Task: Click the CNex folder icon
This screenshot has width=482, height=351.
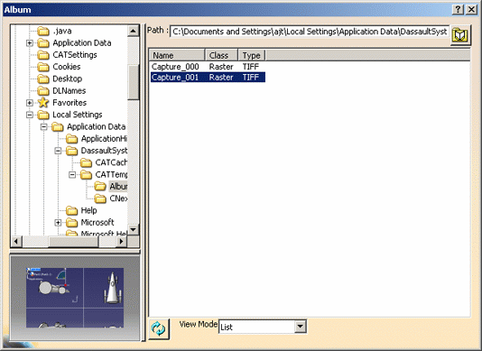Action: (x=100, y=199)
